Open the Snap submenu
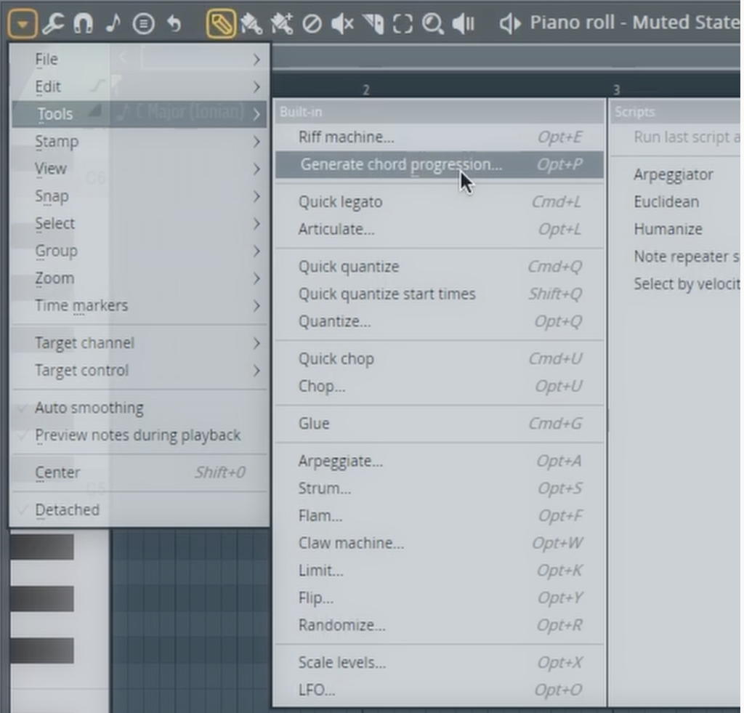 coord(139,196)
